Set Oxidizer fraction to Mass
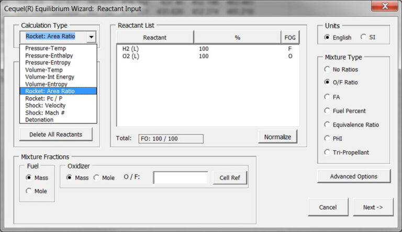The height and width of the screenshot is (232, 402). (77, 178)
